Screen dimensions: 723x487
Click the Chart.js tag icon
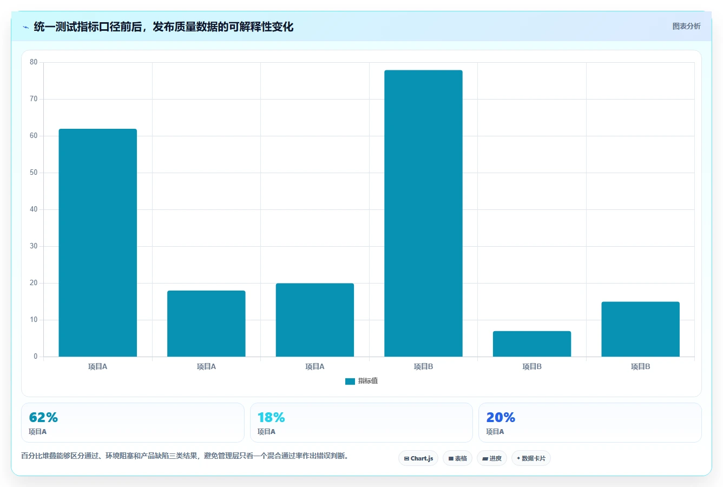[406, 458]
